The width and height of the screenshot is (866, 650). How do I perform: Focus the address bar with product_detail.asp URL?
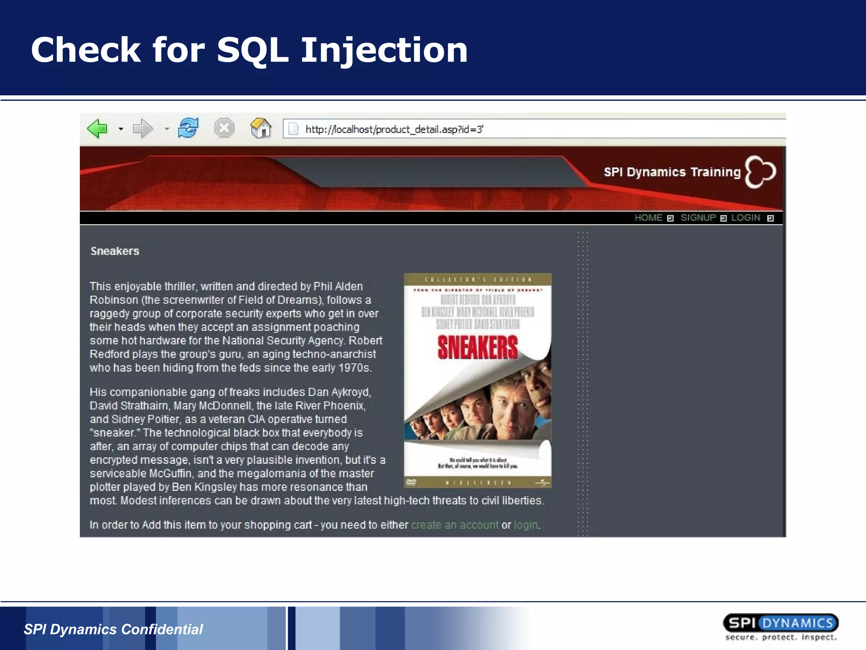click(534, 129)
